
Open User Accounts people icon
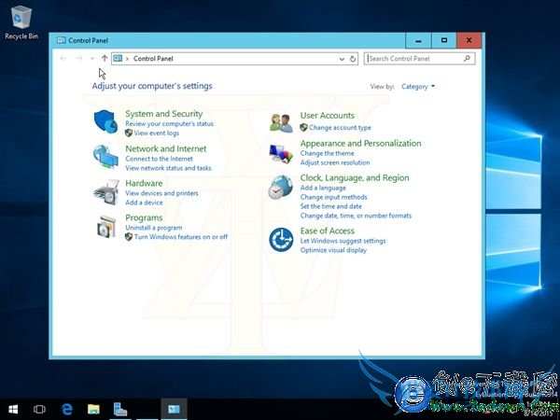tap(281, 123)
